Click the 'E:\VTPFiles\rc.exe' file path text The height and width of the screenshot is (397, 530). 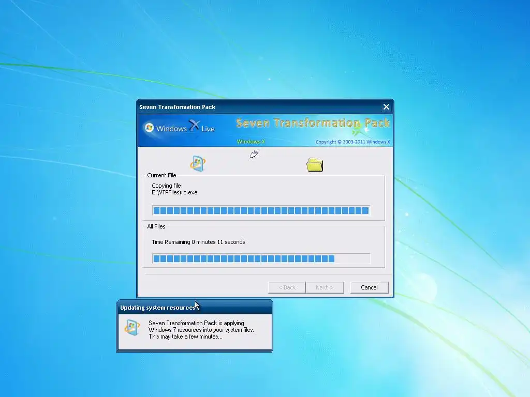click(x=174, y=192)
